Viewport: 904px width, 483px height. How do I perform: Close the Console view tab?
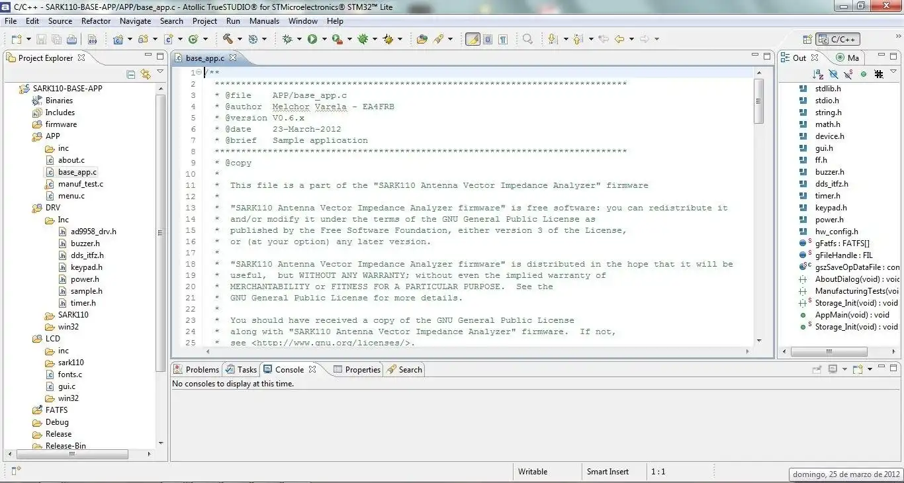312,369
